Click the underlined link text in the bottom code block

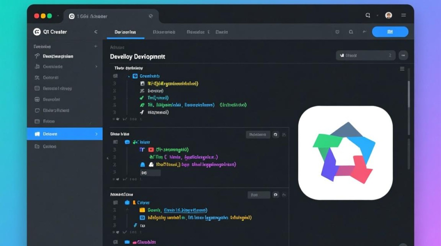186,210
